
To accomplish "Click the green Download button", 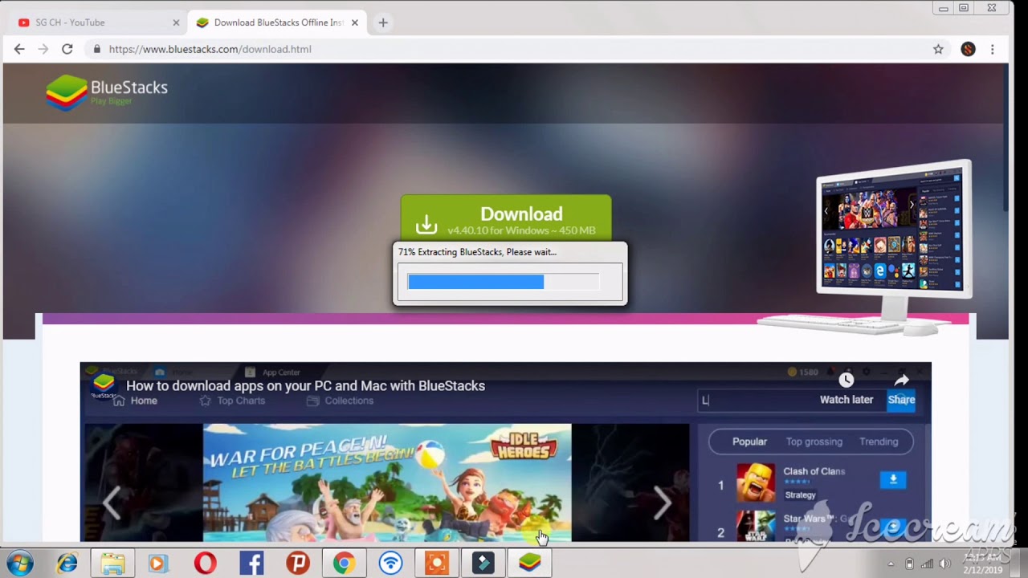I will point(506,218).
